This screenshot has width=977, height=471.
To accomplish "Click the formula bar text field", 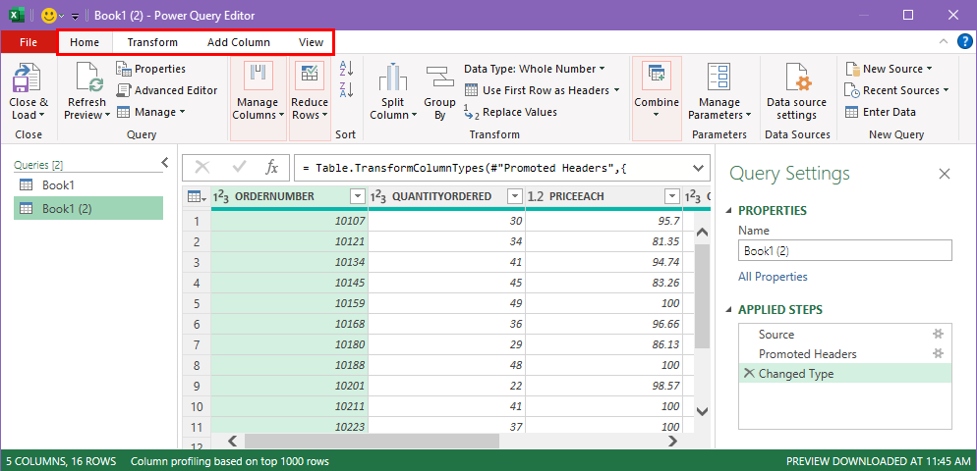I will 490,168.
